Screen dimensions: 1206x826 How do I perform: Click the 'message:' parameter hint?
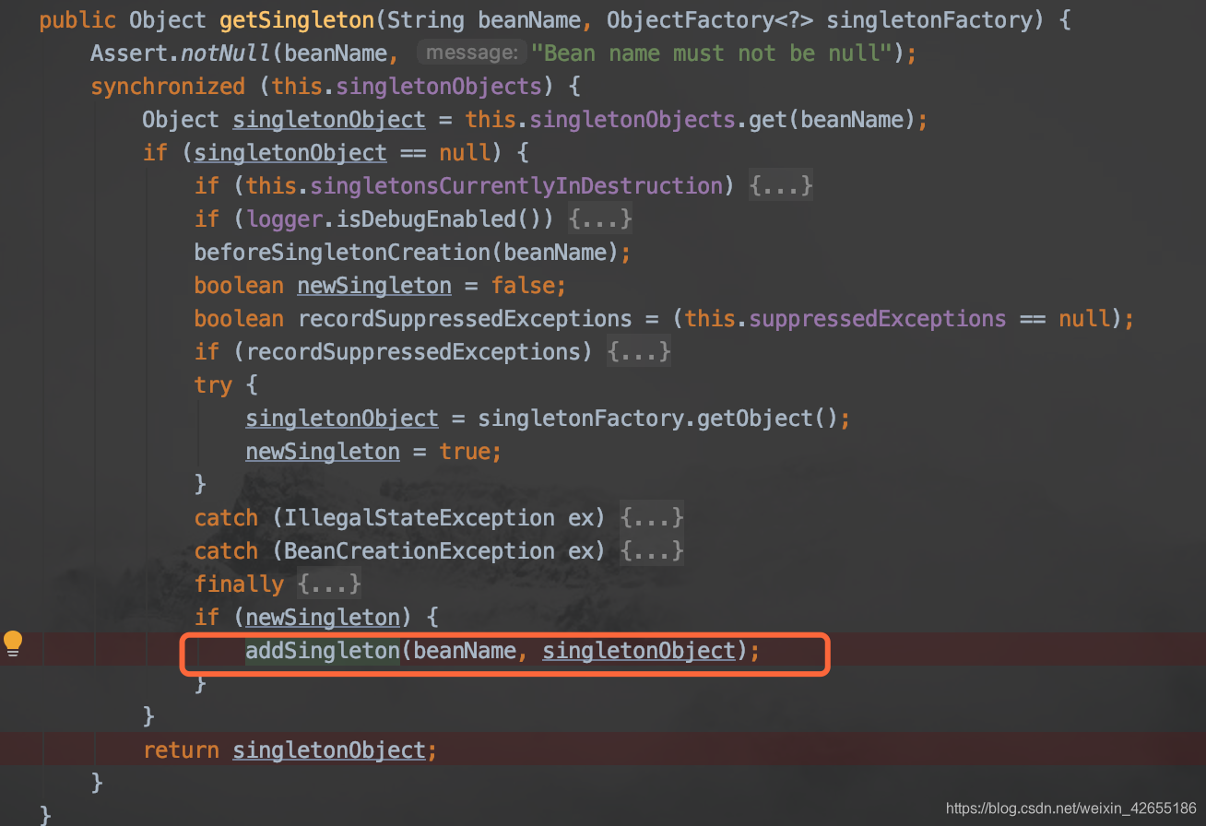pos(471,53)
